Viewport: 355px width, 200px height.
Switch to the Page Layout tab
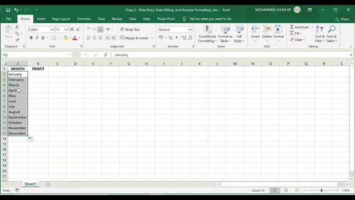61,19
